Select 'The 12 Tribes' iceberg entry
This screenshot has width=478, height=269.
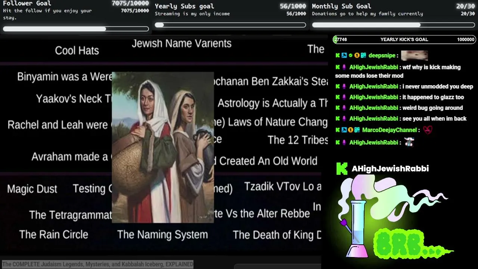298,140
